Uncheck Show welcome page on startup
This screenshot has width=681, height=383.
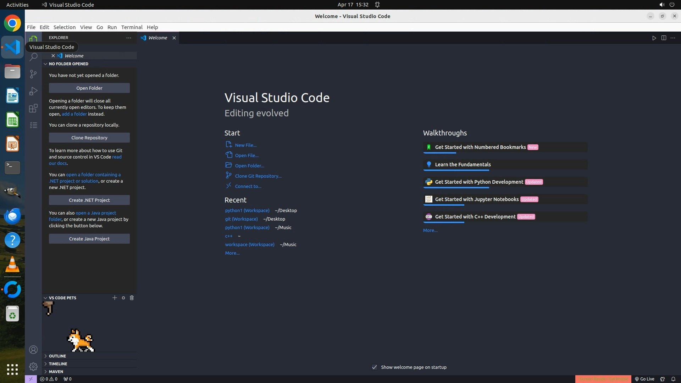[x=375, y=367]
